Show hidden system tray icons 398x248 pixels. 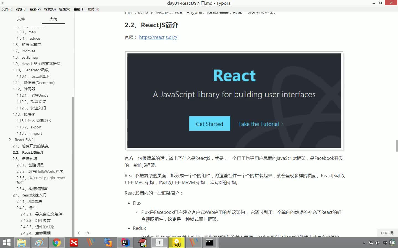pyautogui.click(x=364, y=243)
